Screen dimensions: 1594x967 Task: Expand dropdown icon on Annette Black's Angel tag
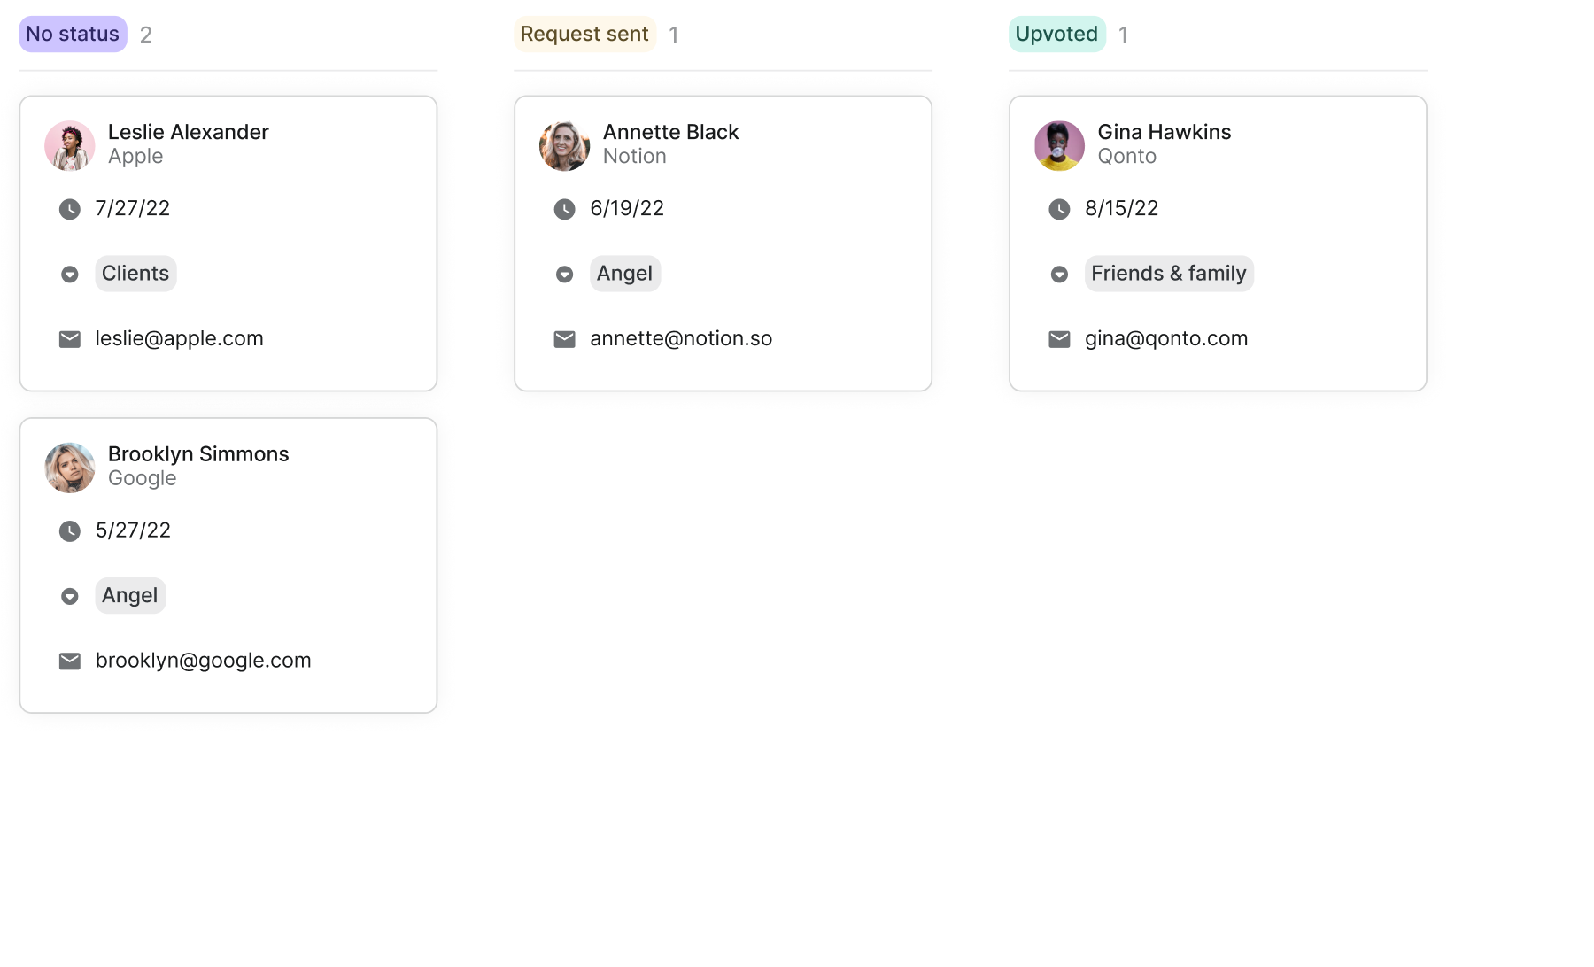[x=565, y=275]
